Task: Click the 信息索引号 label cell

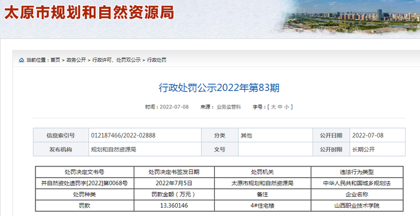Action: [61, 135]
